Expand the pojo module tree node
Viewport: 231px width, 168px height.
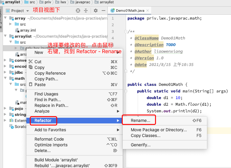point(5,108)
